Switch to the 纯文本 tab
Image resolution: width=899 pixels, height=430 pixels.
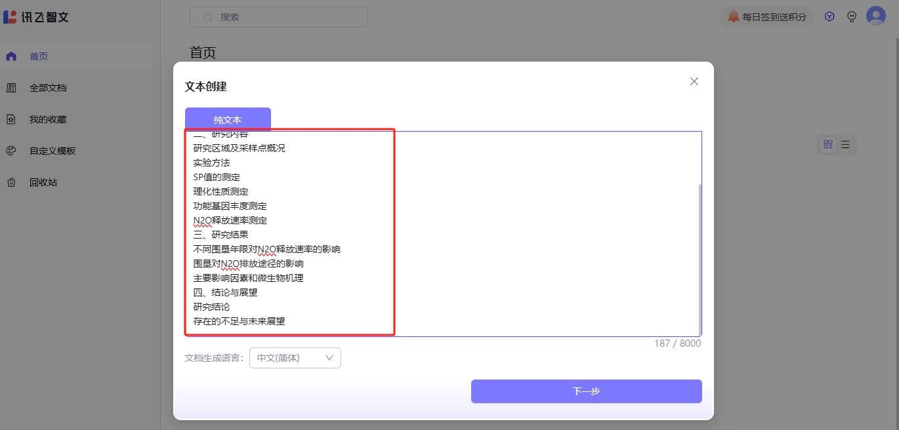227,119
